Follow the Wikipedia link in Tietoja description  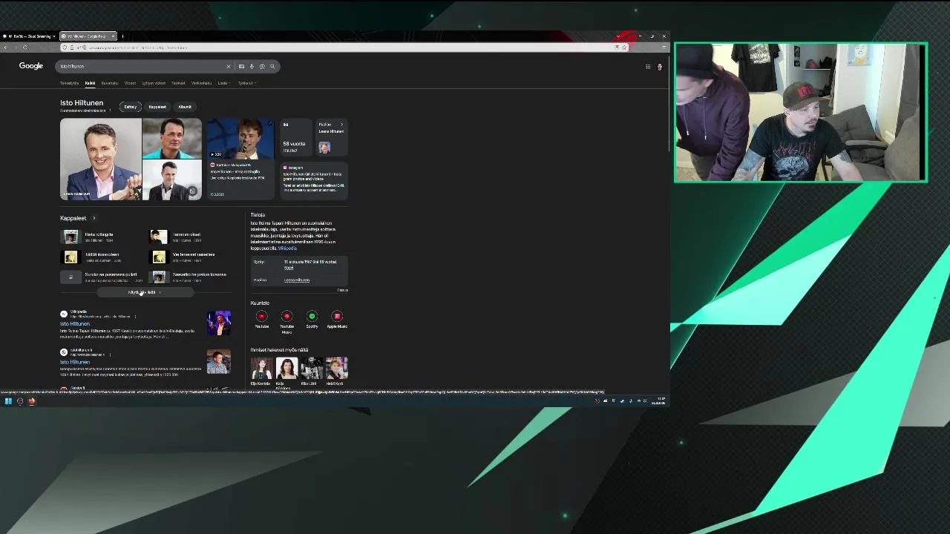coord(287,248)
